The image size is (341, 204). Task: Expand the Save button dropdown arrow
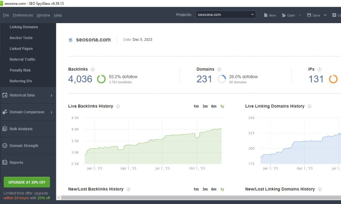[x=325, y=15]
